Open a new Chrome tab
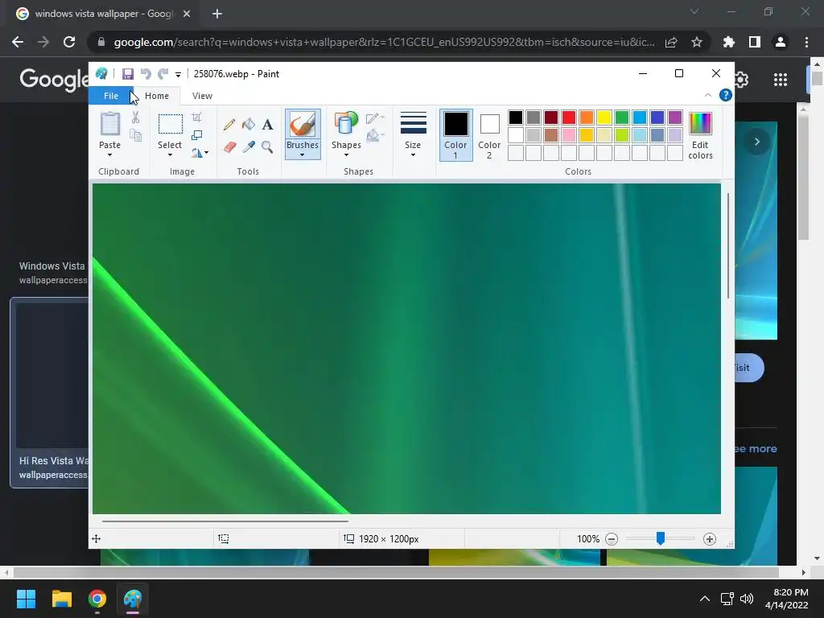The image size is (824, 618). pos(217,14)
